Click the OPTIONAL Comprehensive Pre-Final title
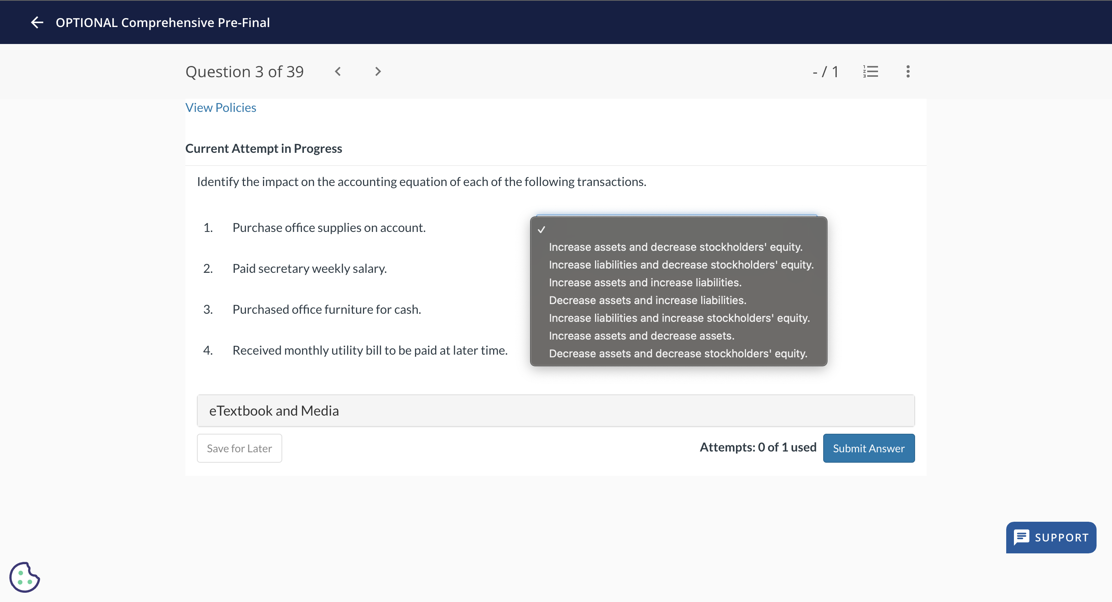Viewport: 1112px width, 602px height. coord(162,22)
